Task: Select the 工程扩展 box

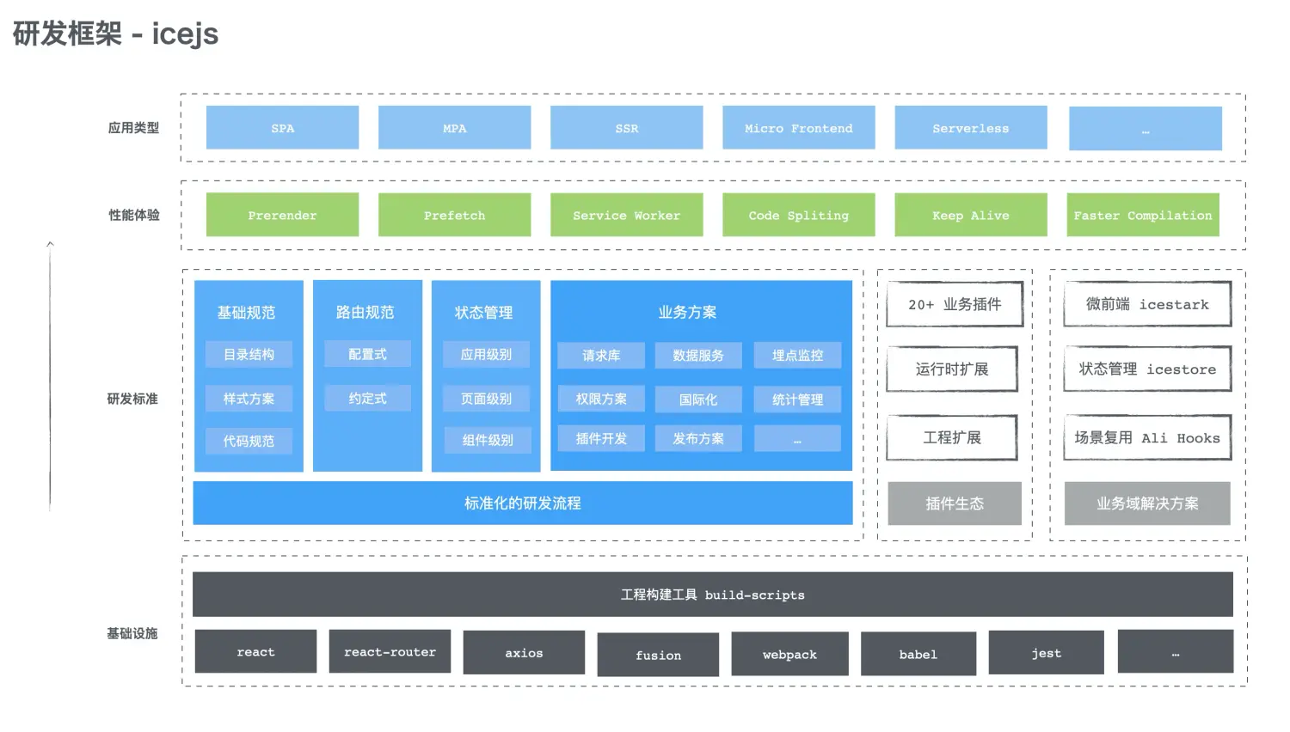Action: click(952, 437)
